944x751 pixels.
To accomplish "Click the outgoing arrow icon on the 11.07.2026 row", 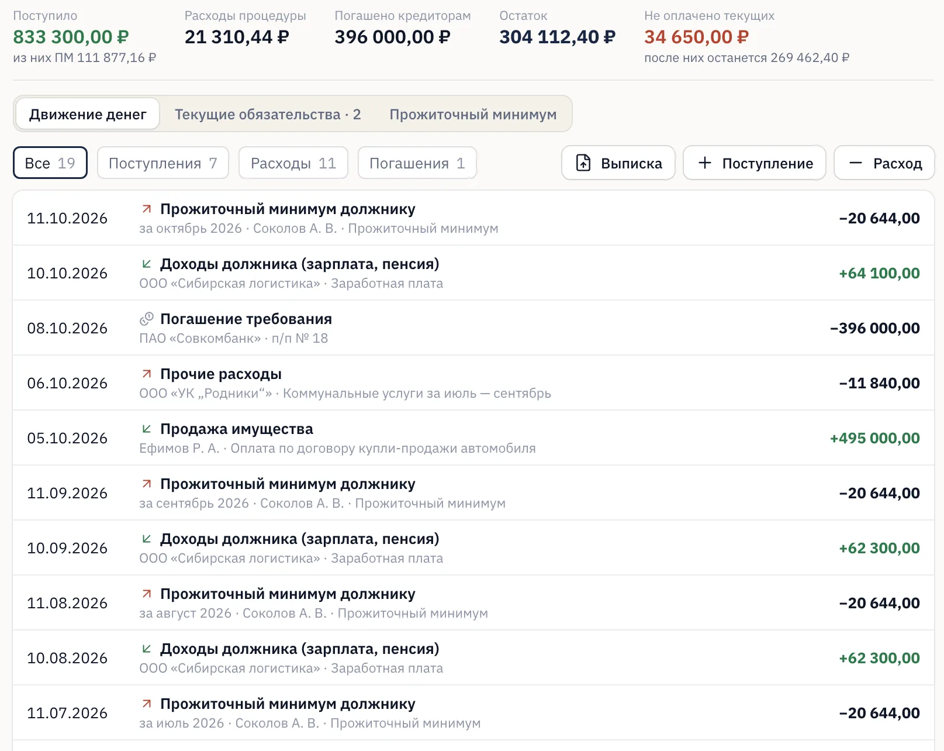I will click(147, 704).
